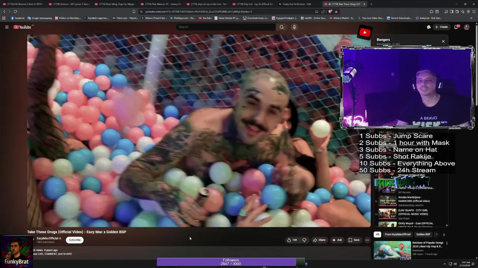Screen dimensions: 478x268
Task: Select the From EazyMacOfficial chip
Action: coord(398,234)
